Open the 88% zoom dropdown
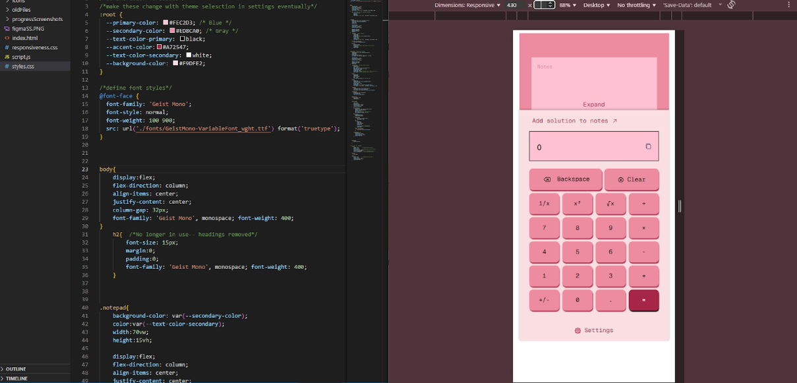The height and width of the screenshot is (383, 797). tap(568, 5)
